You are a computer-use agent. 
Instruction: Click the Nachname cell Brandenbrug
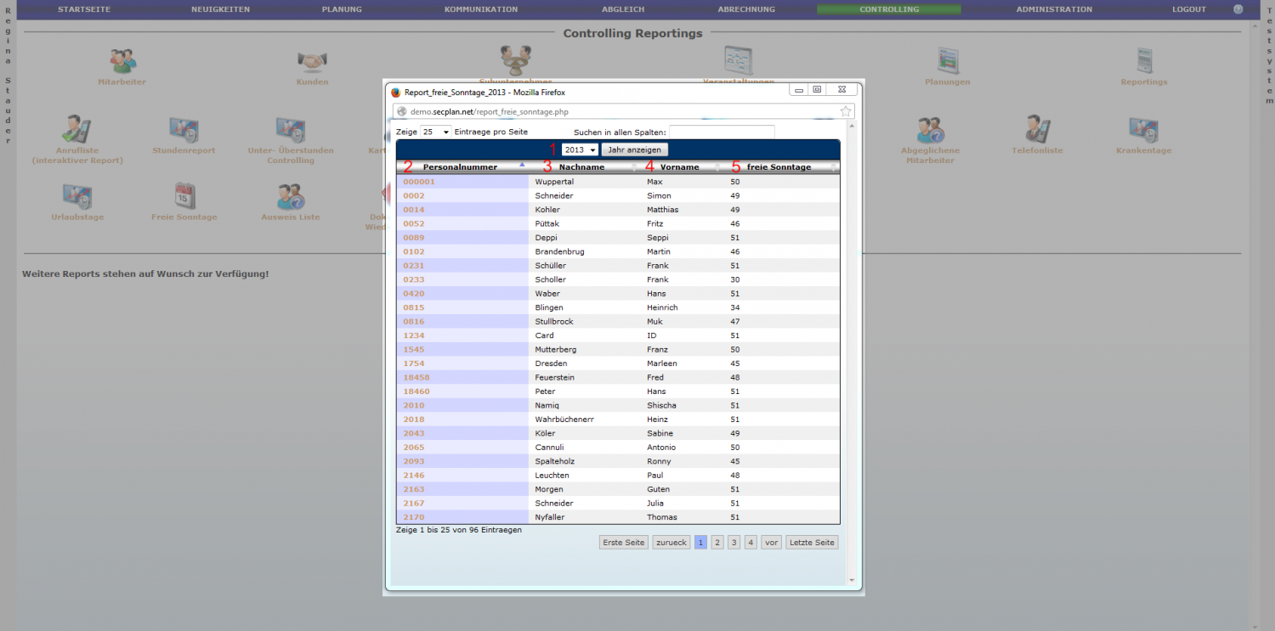click(560, 251)
